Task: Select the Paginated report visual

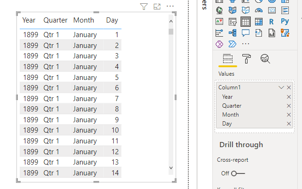Action: tap(272, 33)
